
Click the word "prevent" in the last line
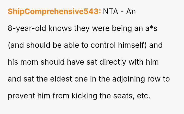22,96
